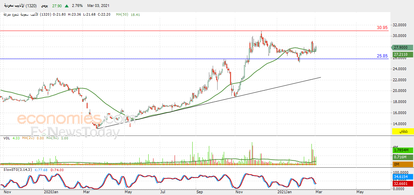Click the 2021Jan date axis label
The height and width of the screenshot is (195, 414).
point(284,192)
